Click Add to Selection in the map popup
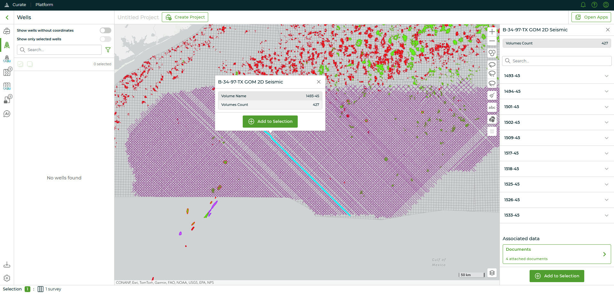 click(270, 122)
